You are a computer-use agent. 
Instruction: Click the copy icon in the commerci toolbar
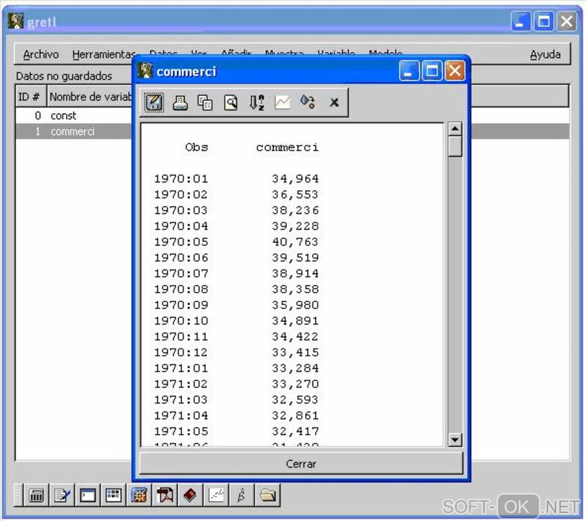point(205,102)
